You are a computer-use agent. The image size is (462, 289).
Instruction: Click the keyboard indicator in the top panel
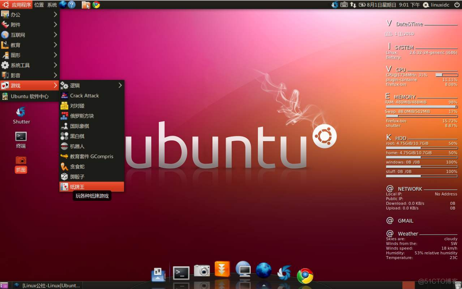pos(344,5)
